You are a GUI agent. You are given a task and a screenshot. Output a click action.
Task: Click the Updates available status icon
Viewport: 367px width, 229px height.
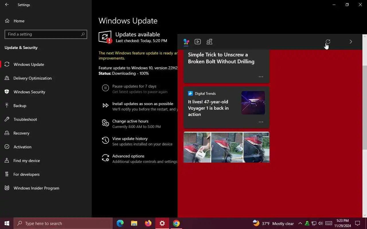pyautogui.click(x=105, y=37)
